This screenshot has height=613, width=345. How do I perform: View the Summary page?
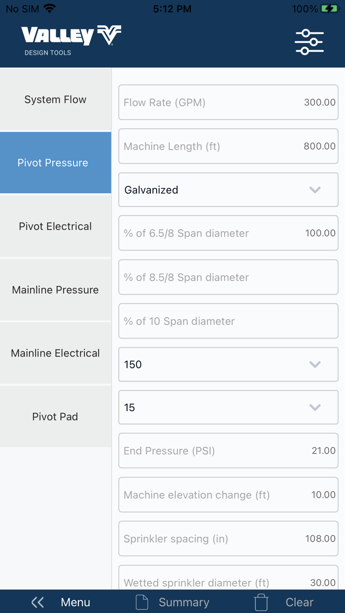[x=184, y=602]
